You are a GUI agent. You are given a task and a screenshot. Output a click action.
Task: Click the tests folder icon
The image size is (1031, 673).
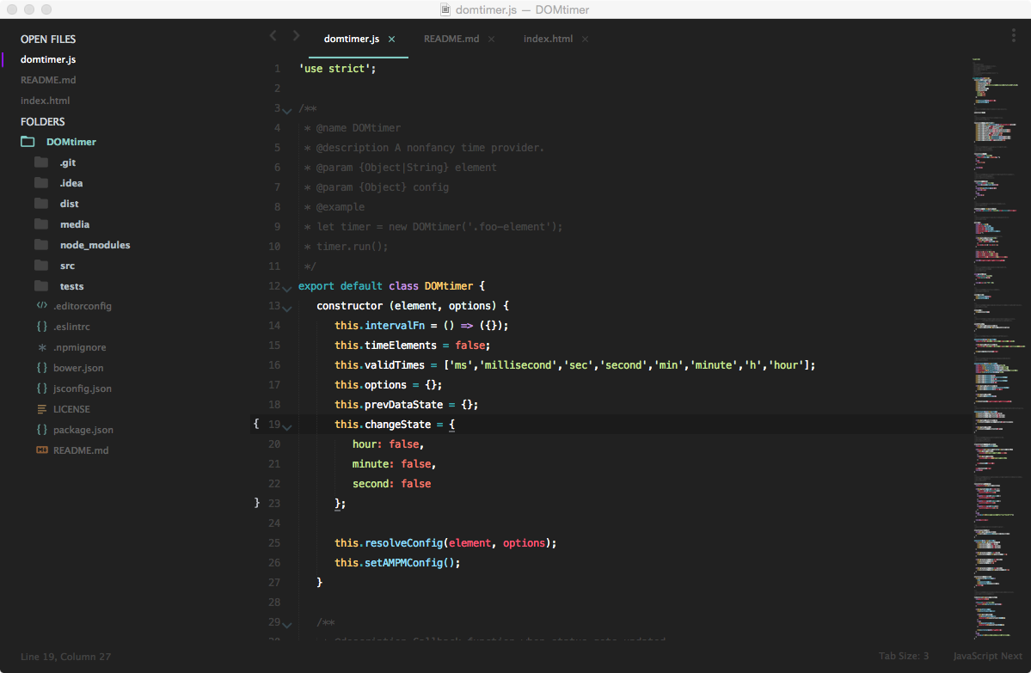tap(41, 286)
